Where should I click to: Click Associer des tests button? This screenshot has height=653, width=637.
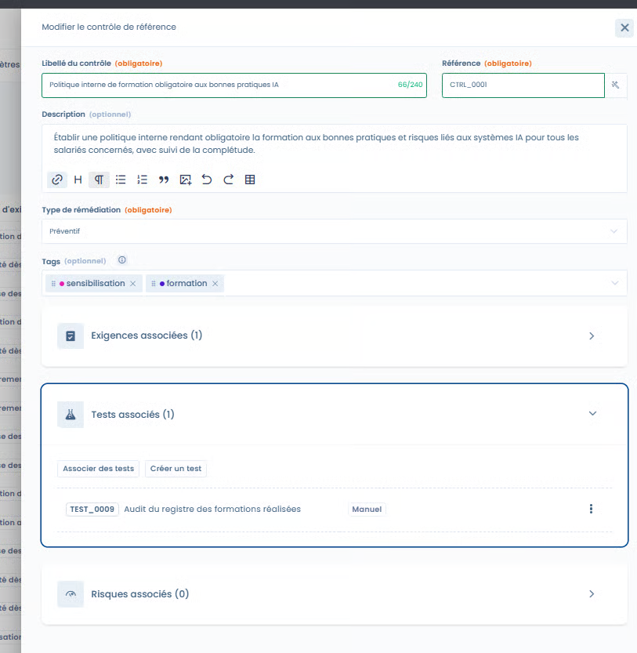click(x=99, y=469)
